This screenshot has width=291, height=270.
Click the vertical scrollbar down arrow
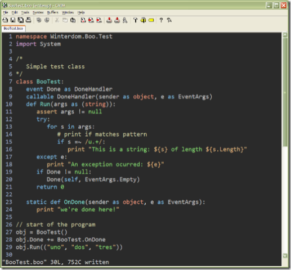tap(285, 255)
